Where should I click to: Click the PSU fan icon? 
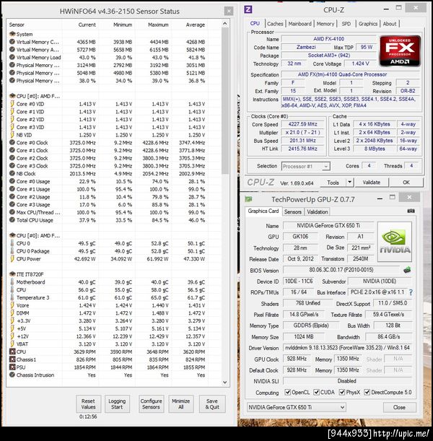(x=12, y=367)
